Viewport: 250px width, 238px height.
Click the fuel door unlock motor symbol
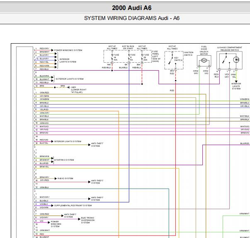click(204, 60)
